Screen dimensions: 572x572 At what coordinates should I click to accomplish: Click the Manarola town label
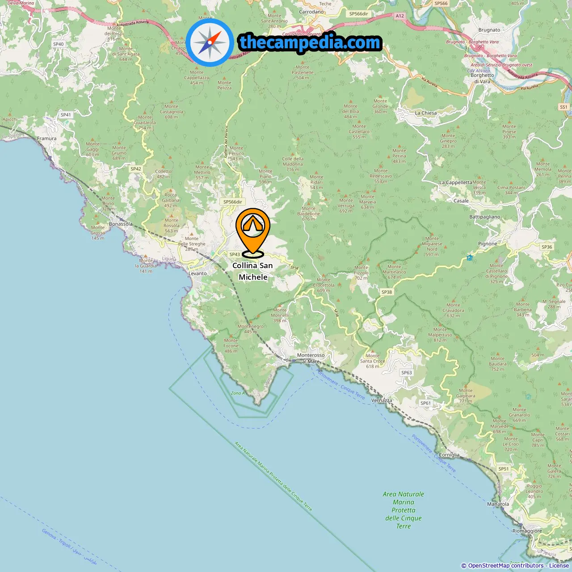[498, 504]
